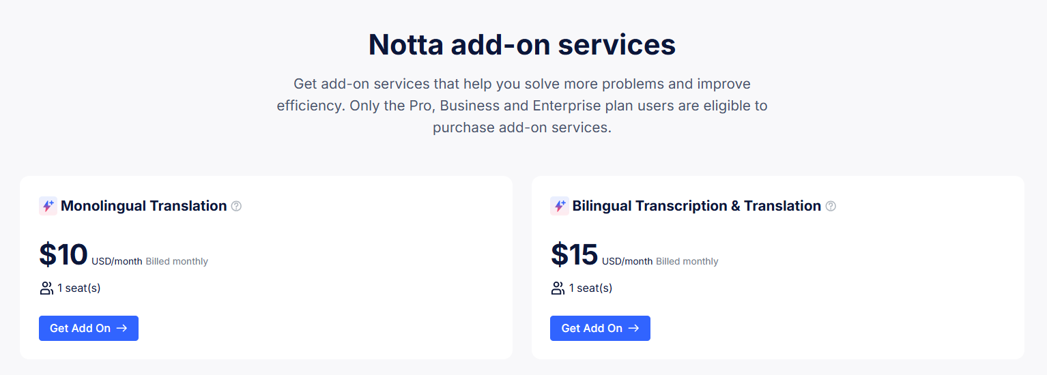The height and width of the screenshot is (375, 1047).
Task: Click the Bilingual Transcription sparkle icon
Action: pos(559,206)
